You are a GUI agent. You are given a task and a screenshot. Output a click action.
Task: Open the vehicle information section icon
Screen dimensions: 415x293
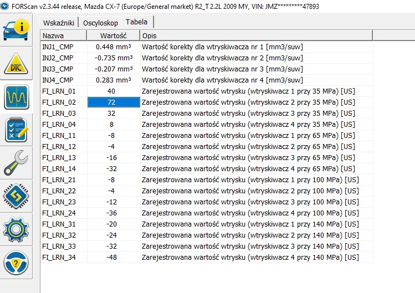17,29
